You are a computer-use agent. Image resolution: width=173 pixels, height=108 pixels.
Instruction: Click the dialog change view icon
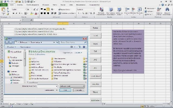click(72, 47)
